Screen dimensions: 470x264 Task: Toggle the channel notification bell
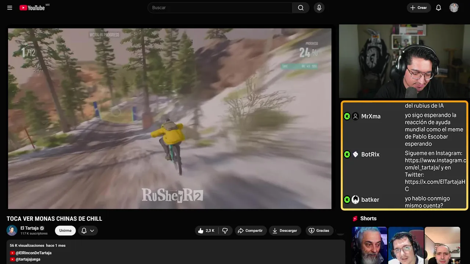84,231
